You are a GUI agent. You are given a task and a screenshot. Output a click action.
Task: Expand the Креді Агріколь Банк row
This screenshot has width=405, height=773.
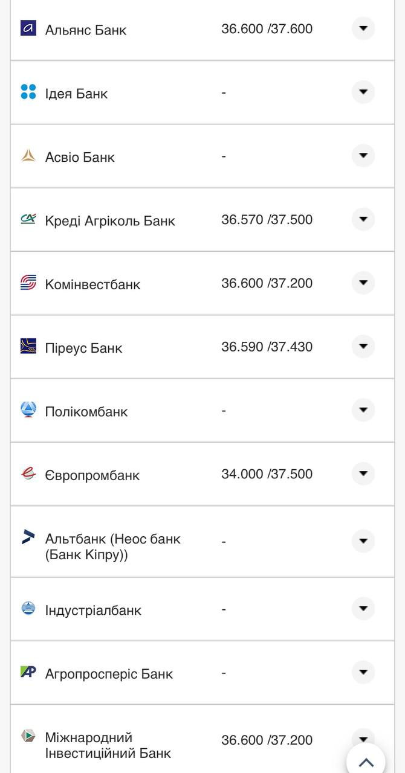click(x=363, y=219)
